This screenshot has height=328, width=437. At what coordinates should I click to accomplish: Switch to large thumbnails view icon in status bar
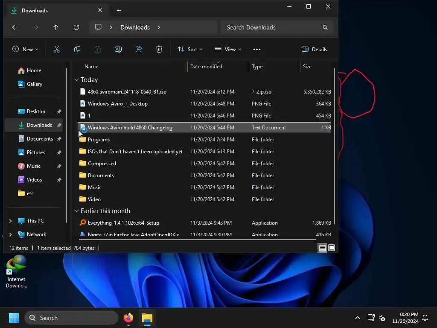point(332,248)
